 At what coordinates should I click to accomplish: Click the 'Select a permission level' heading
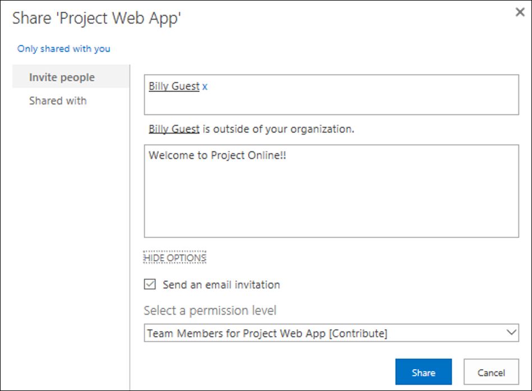click(x=210, y=311)
